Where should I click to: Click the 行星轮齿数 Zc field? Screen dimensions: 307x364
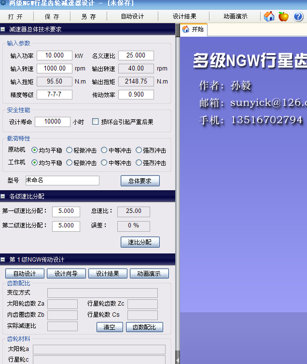click(143, 304)
